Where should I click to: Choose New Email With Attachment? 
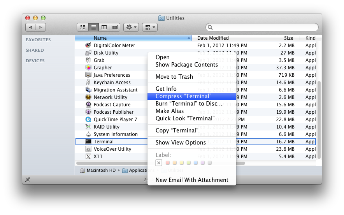click(192, 180)
